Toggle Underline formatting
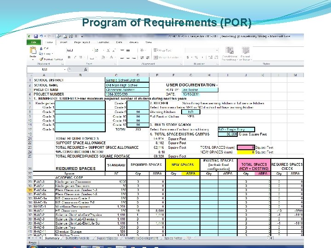Image resolution: width=331 pixels, height=248 pixels. 80,57
